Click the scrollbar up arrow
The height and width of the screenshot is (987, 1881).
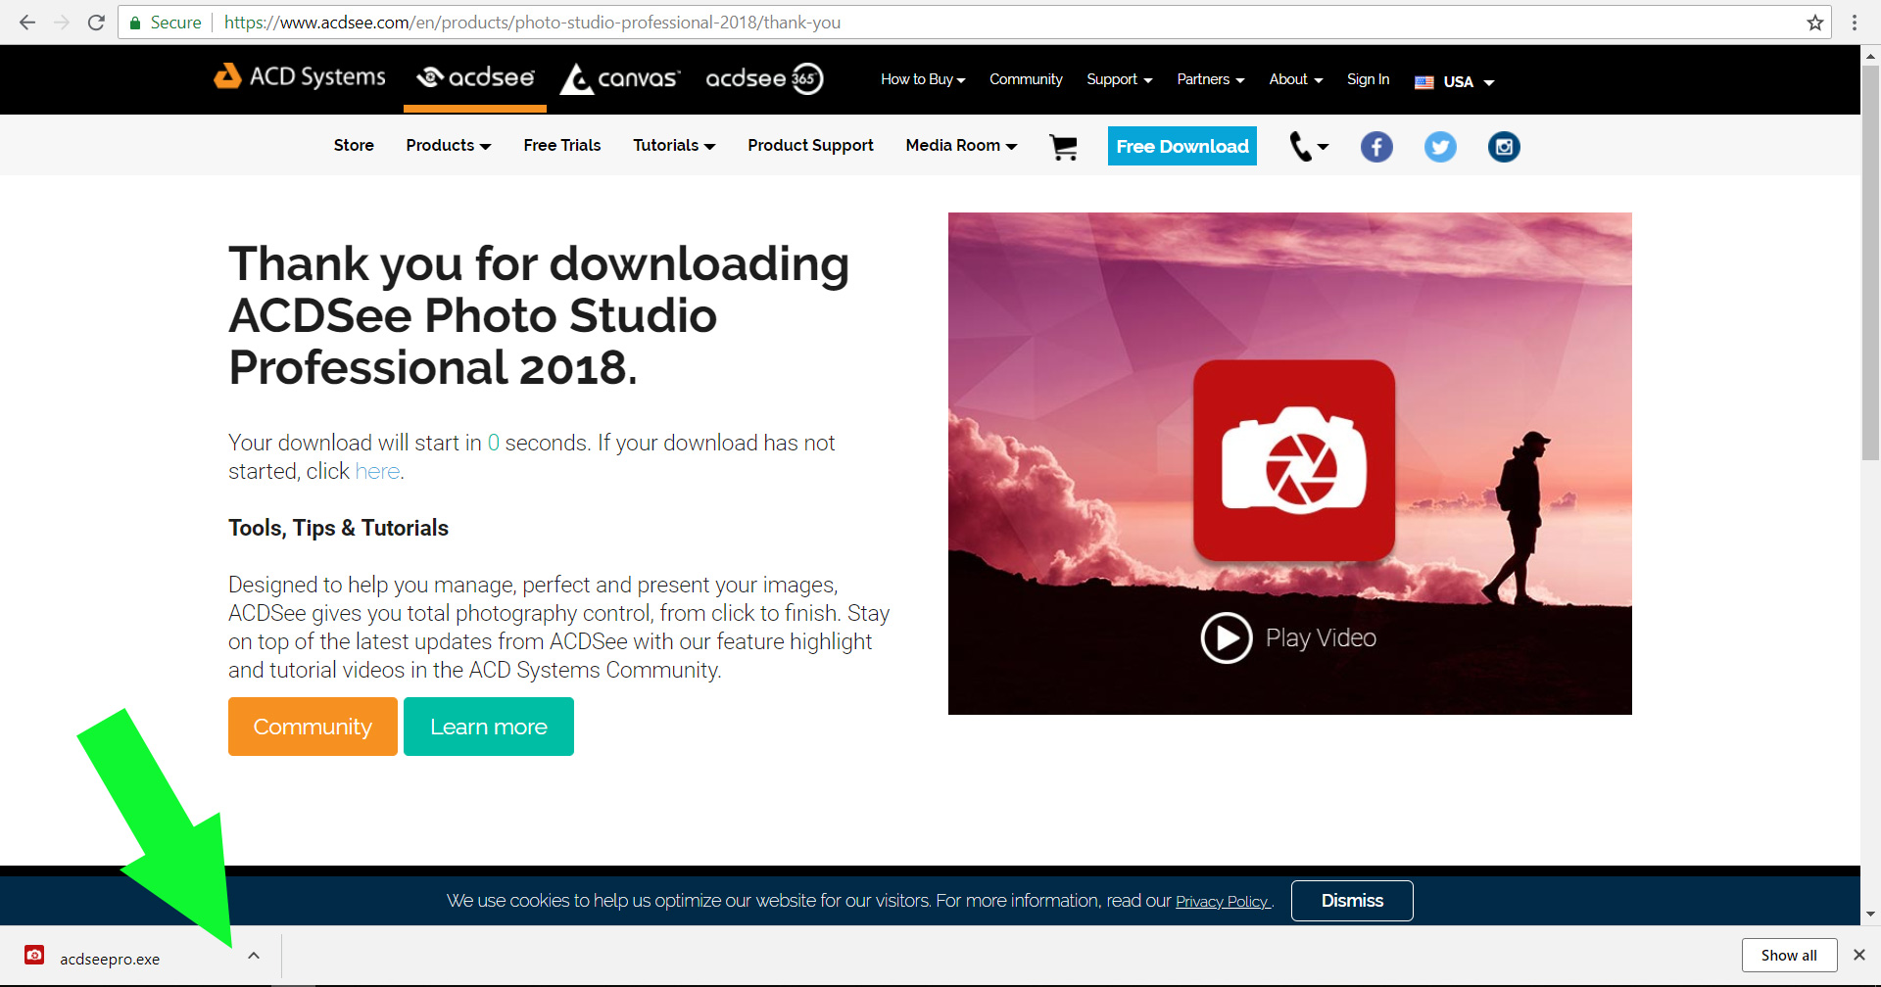coord(1870,56)
